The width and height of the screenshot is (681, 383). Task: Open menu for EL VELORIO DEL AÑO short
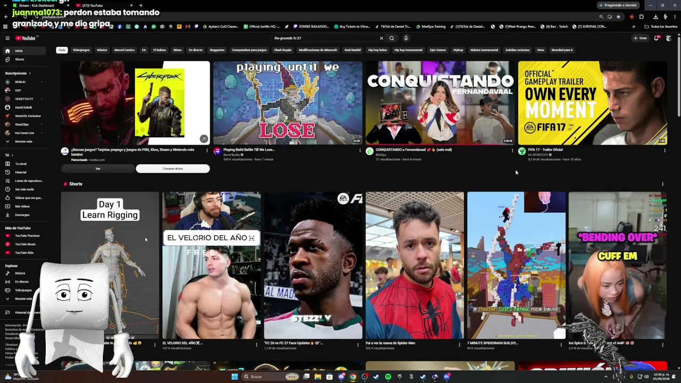256,344
